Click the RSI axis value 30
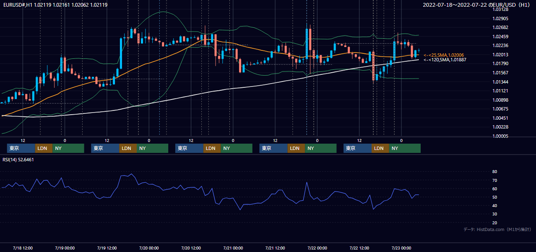Viewport: 536px width, 252px height. click(495, 214)
